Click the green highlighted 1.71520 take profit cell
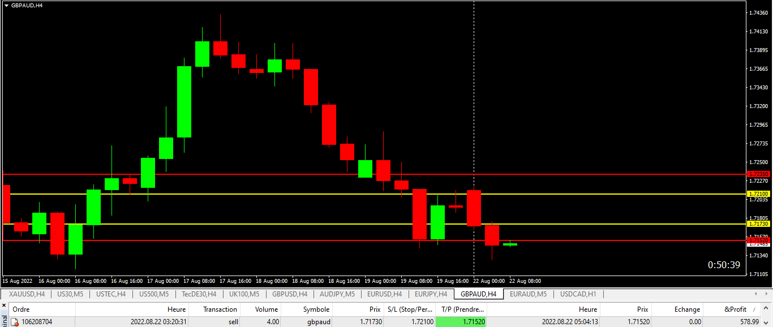The width and height of the screenshot is (773, 327). (x=461, y=322)
